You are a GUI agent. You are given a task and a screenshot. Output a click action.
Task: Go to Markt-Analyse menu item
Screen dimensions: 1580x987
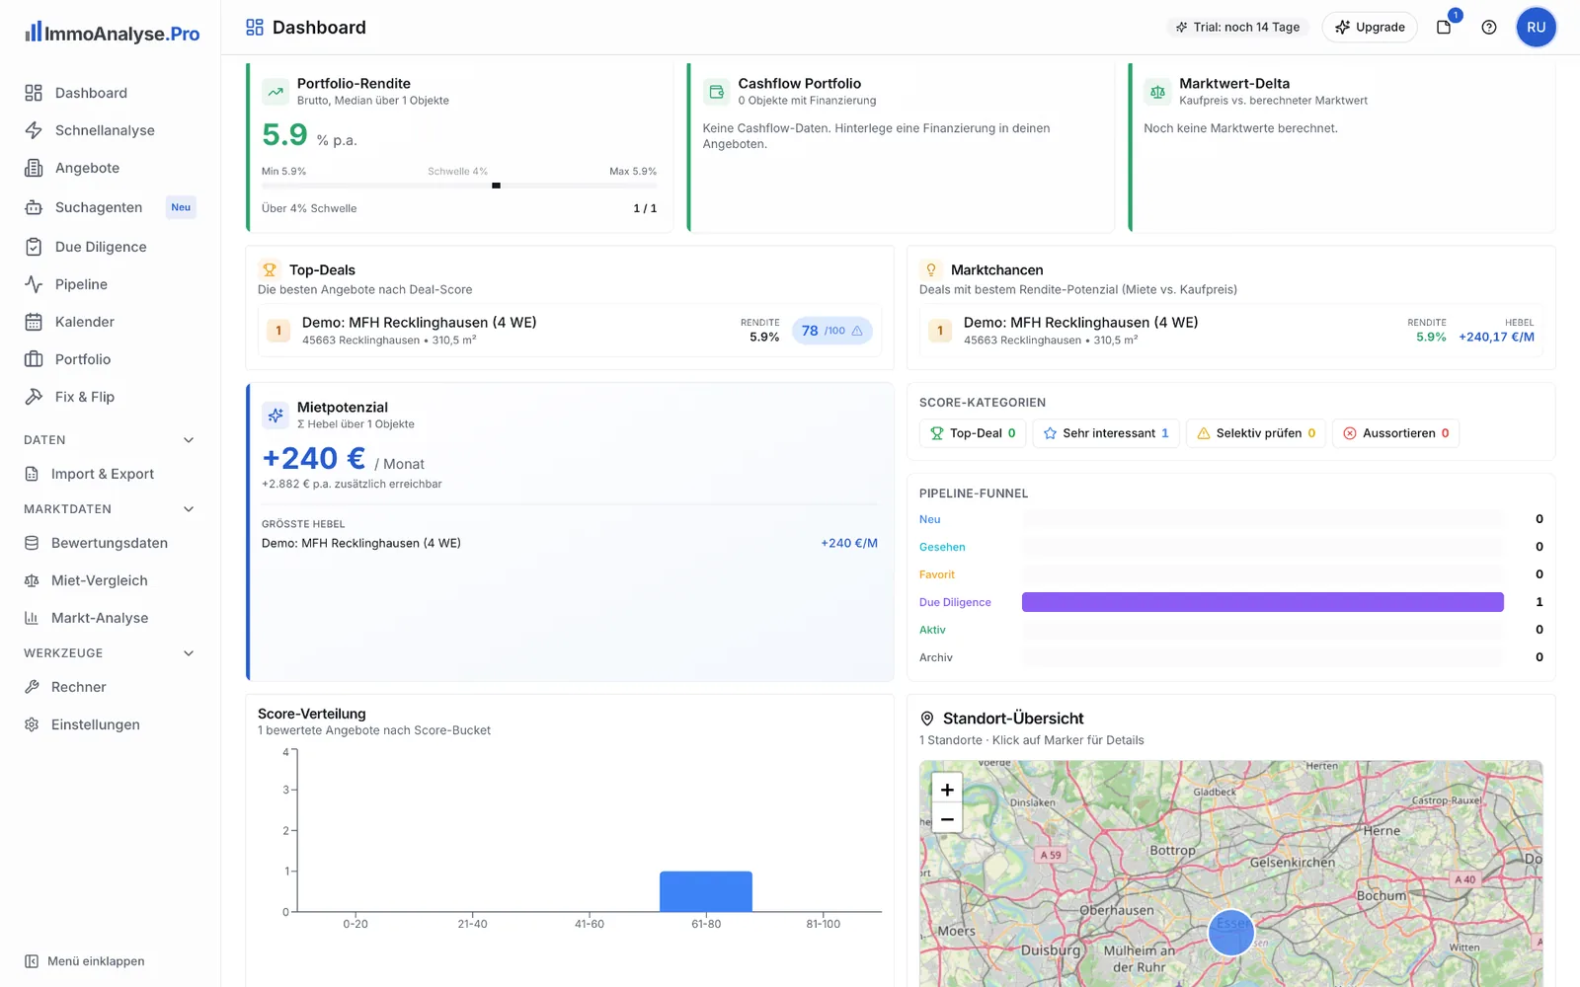(x=110, y=618)
